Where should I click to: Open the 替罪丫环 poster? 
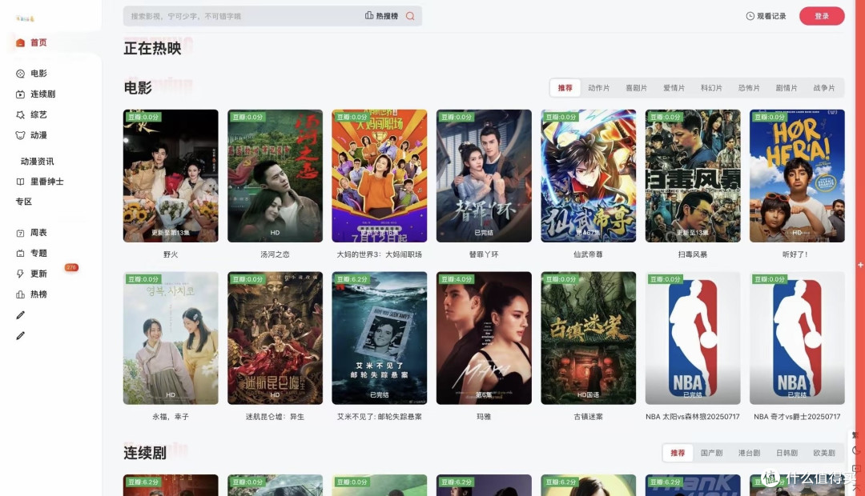point(484,176)
